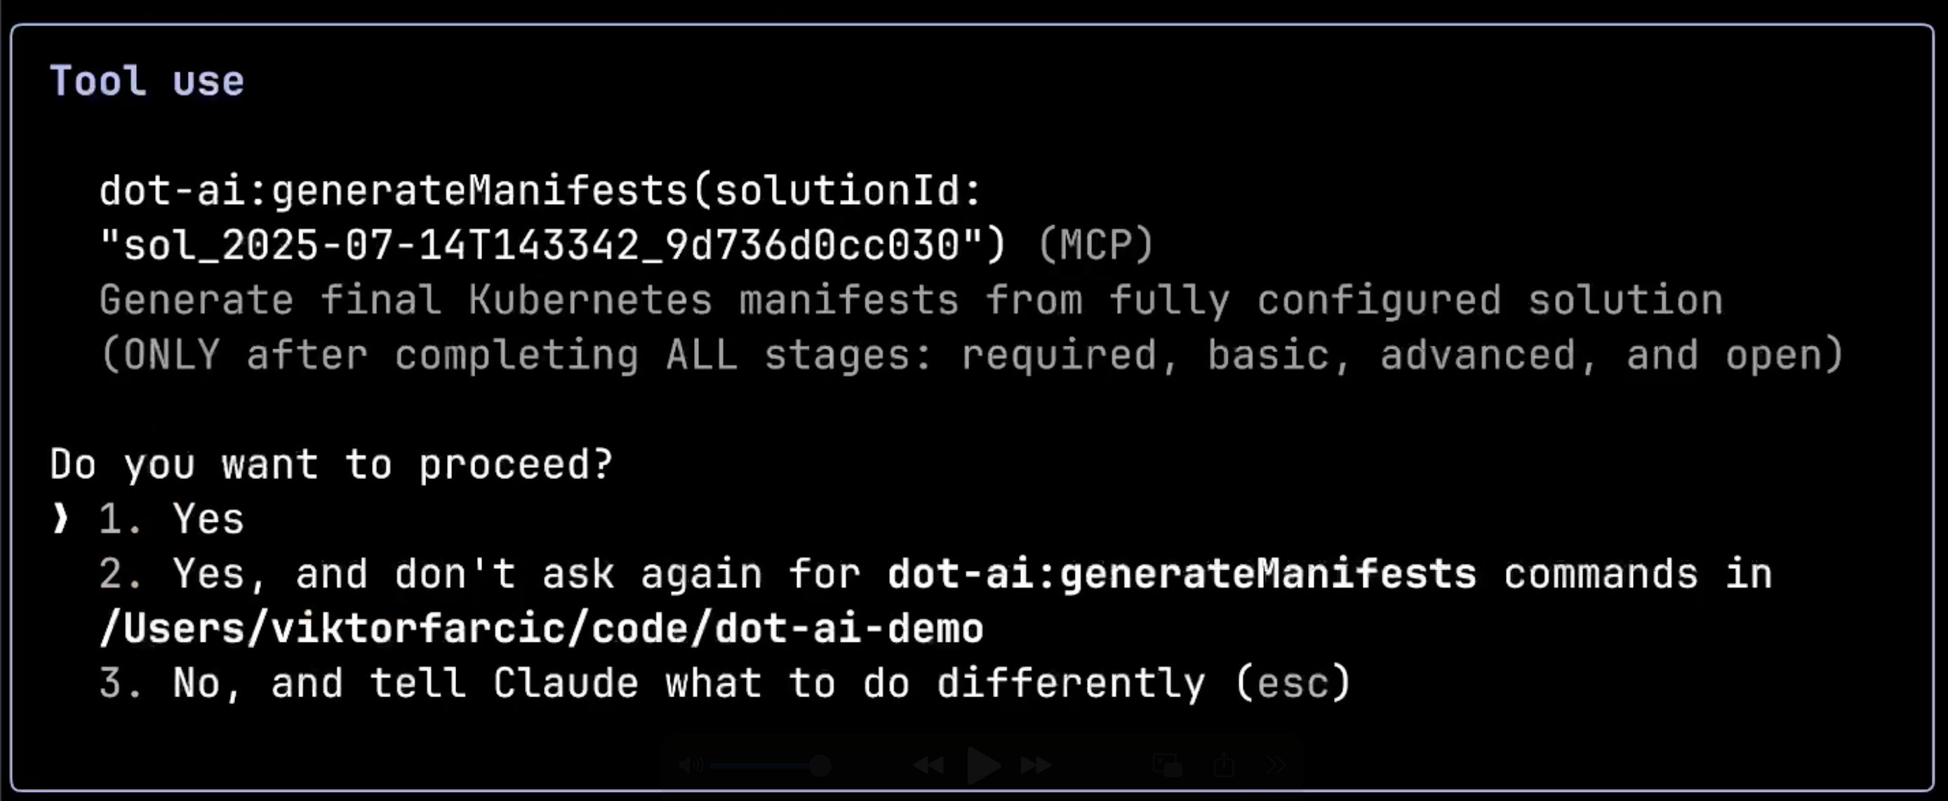Adjust the volume slider knob
Viewport: 1948px width, 801px height.
pos(820,766)
